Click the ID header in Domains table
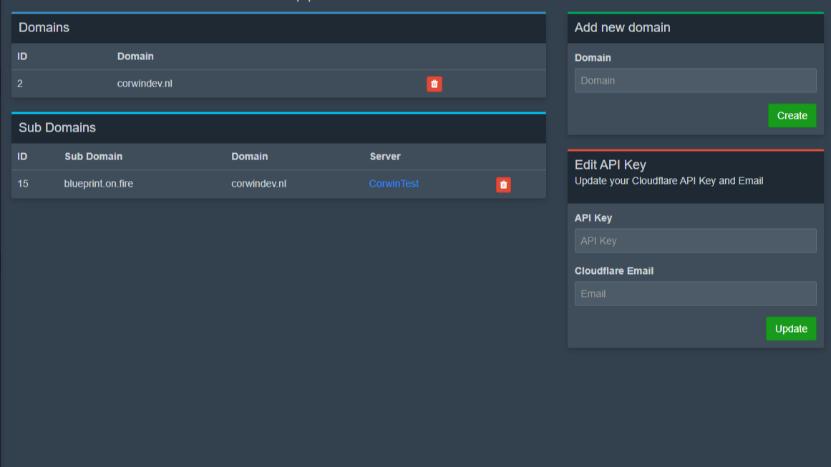Screen dimensions: 831x467 tap(22, 56)
